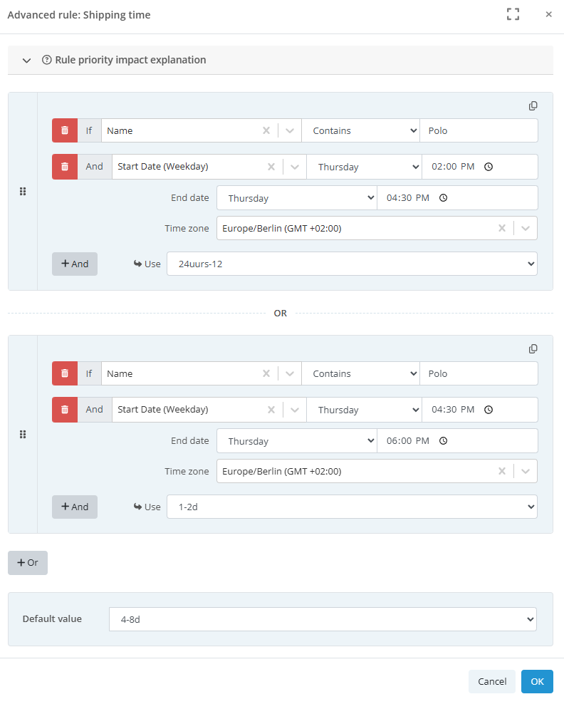Screen dimensions: 564x704
Task: Expand Rule priority impact explanation
Action: coord(27,60)
